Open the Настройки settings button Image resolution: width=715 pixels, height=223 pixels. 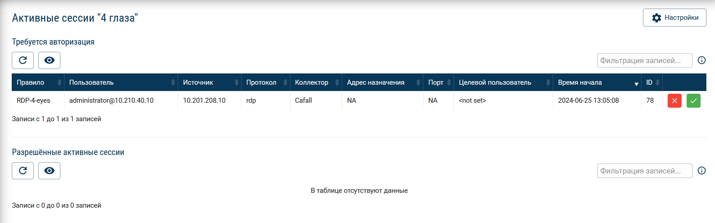[x=674, y=18]
